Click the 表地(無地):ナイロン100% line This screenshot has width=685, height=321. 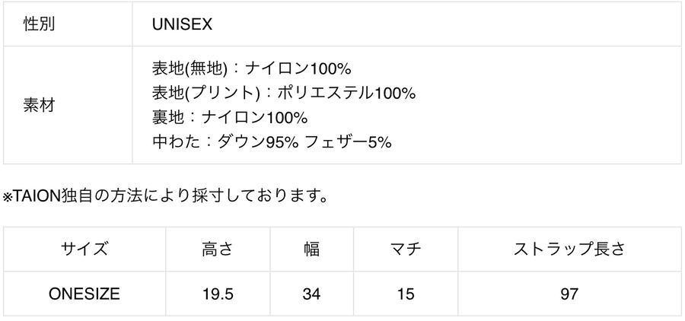click(x=251, y=69)
